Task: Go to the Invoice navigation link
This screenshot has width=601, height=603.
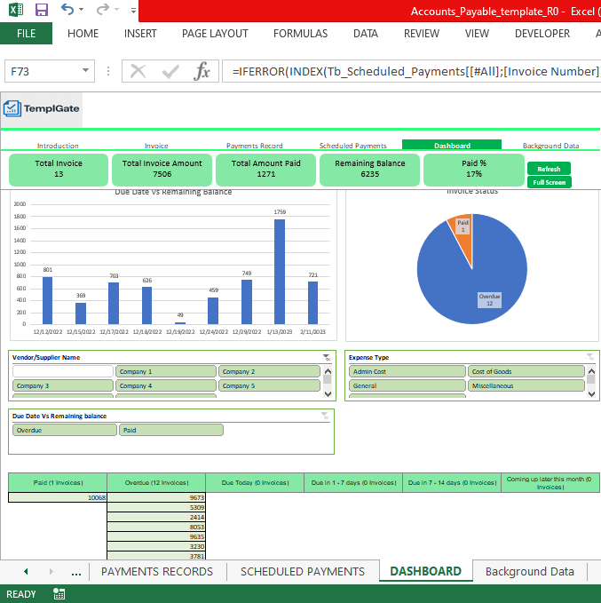Action: 156,146
